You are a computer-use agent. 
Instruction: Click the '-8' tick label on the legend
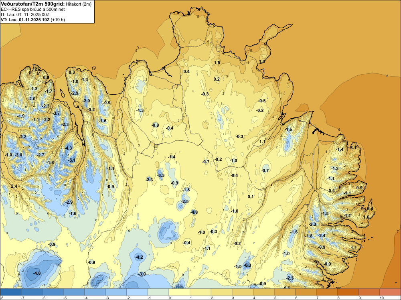tap(1, 298)
